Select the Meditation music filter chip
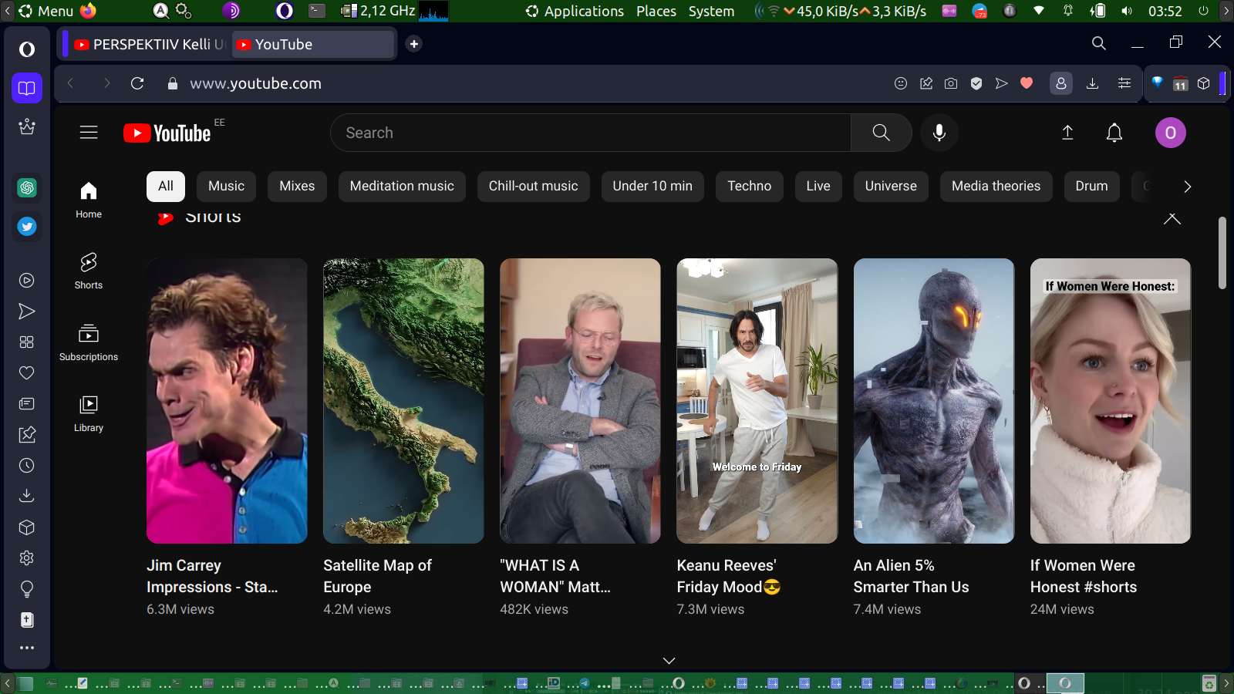This screenshot has height=694, width=1234. pos(402,187)
